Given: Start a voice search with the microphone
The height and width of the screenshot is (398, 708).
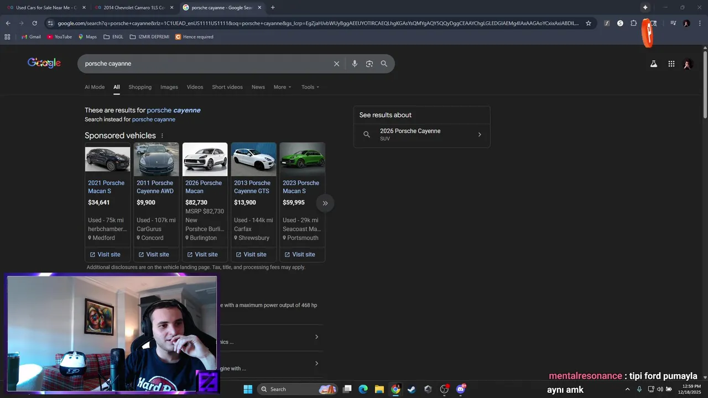Looking at the screenshot, I should point(355,64).
